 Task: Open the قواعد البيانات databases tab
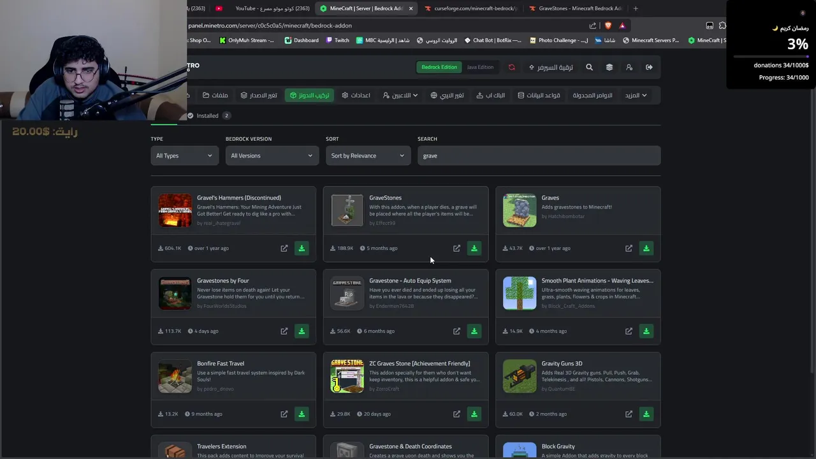539,95
